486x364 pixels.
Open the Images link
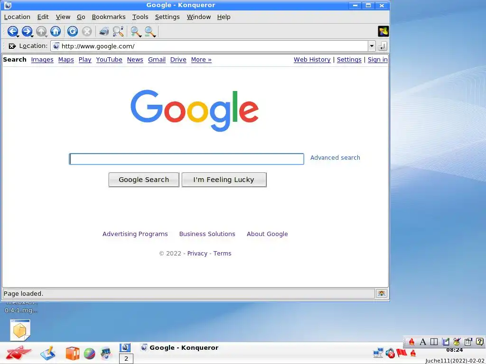[x=42, y=59]
